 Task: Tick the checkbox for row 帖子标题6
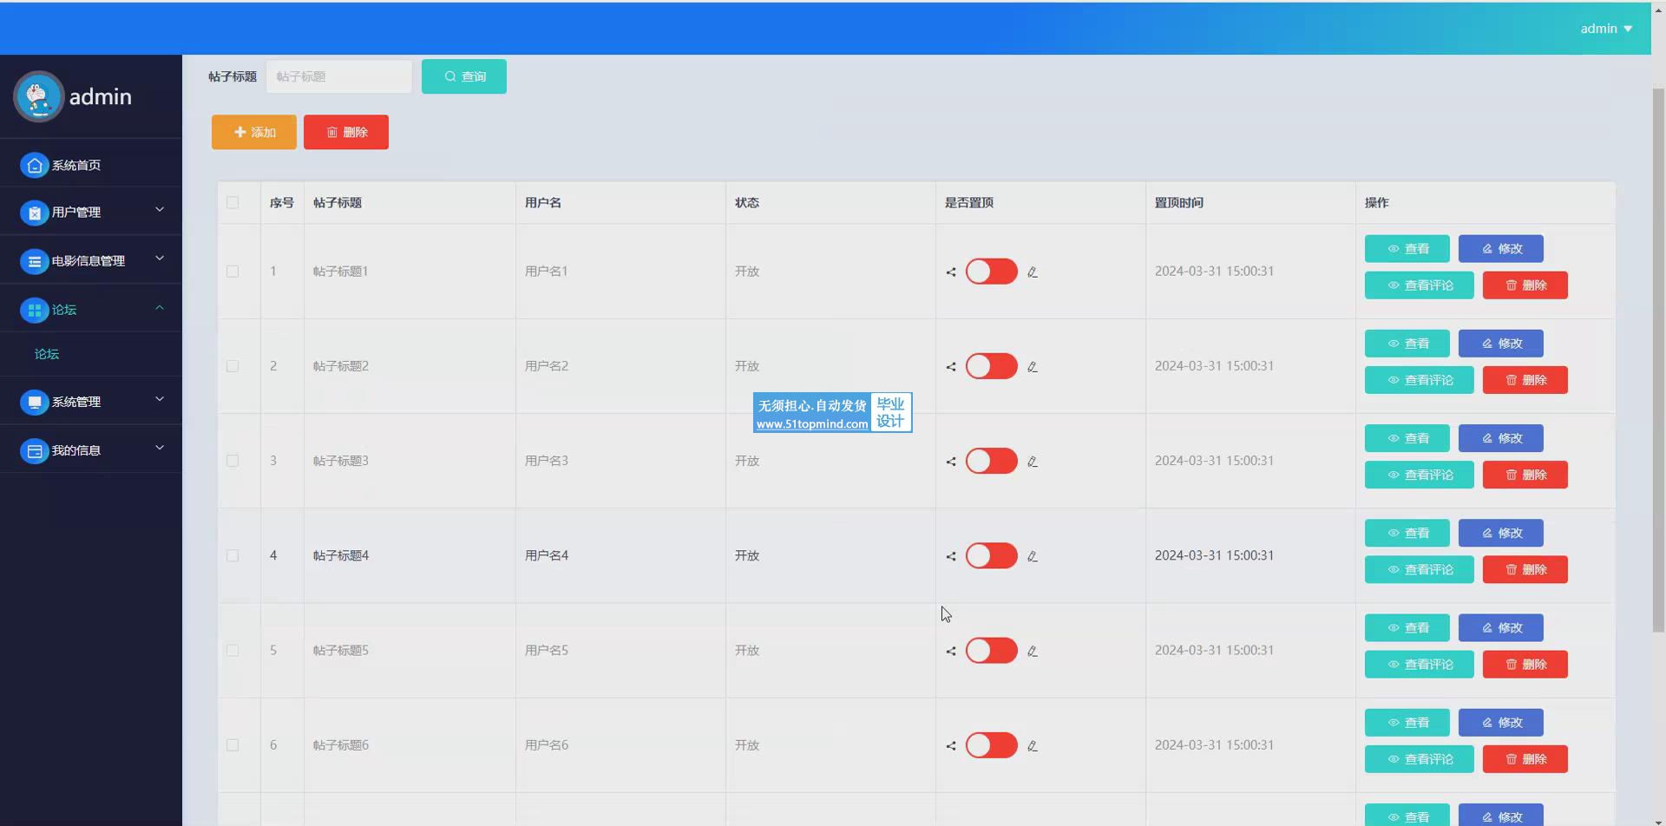coord(233,744)
